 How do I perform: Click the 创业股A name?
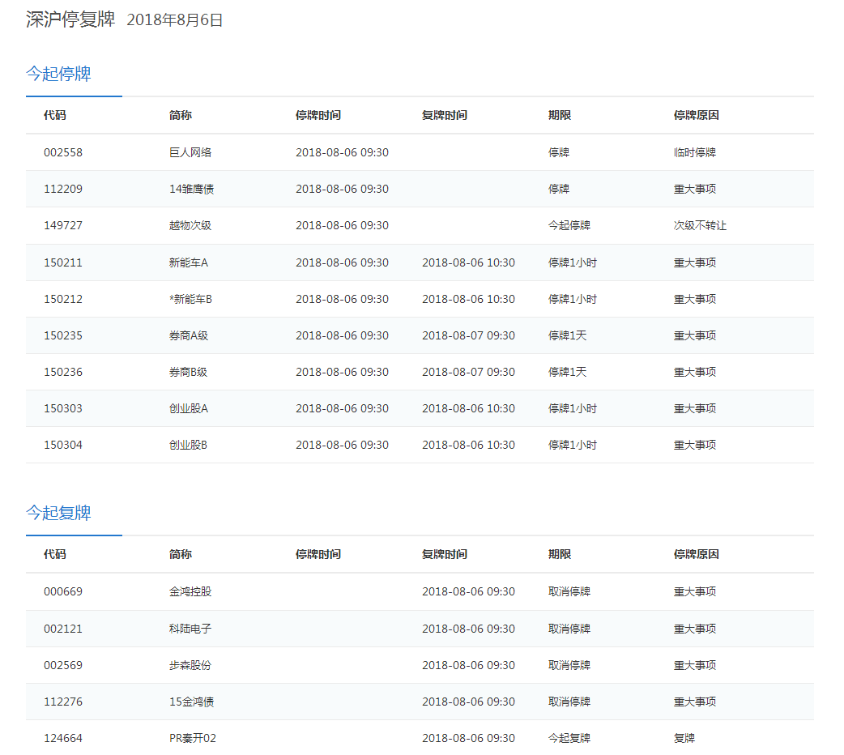pos(189,408)
